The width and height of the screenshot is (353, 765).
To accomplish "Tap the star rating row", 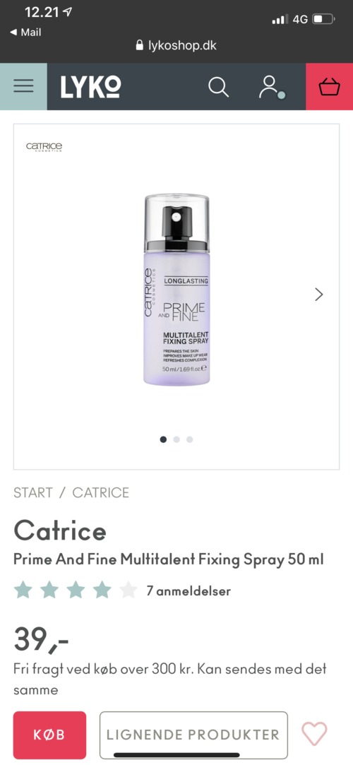I will (76, 591).
